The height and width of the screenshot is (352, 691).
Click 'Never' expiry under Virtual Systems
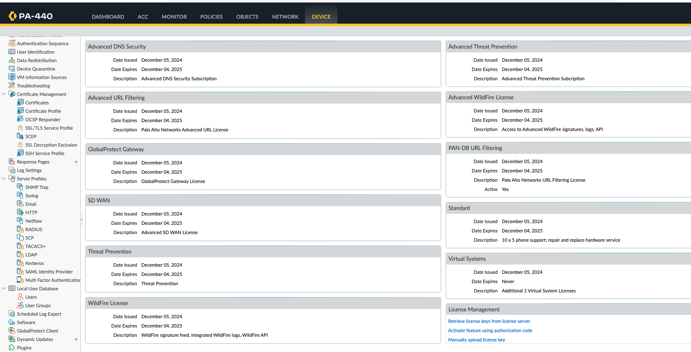(x=508, y=281)
